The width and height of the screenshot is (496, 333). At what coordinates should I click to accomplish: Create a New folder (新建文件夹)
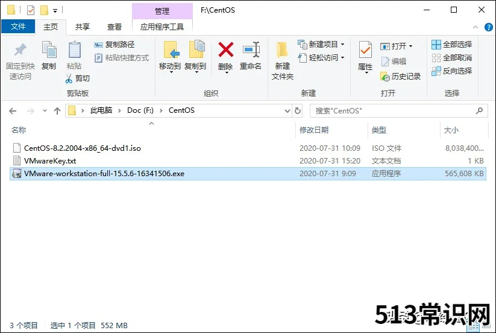282,61
